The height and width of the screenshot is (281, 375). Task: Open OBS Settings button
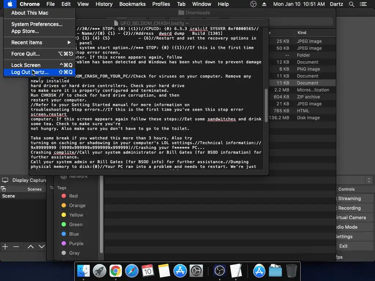354,237
